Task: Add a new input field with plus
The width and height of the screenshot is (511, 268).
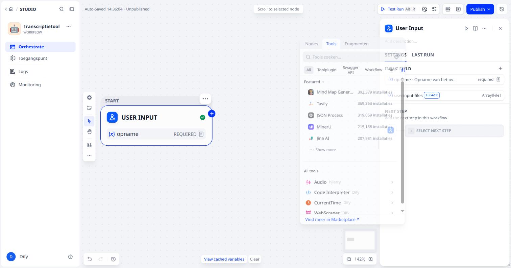Action: pos(501,68)
